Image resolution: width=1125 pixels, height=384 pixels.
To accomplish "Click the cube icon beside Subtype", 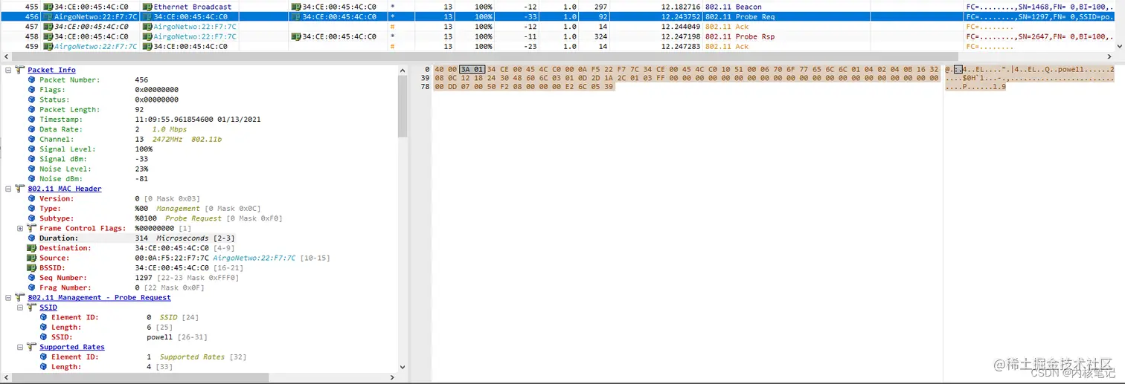I will 32,218.
